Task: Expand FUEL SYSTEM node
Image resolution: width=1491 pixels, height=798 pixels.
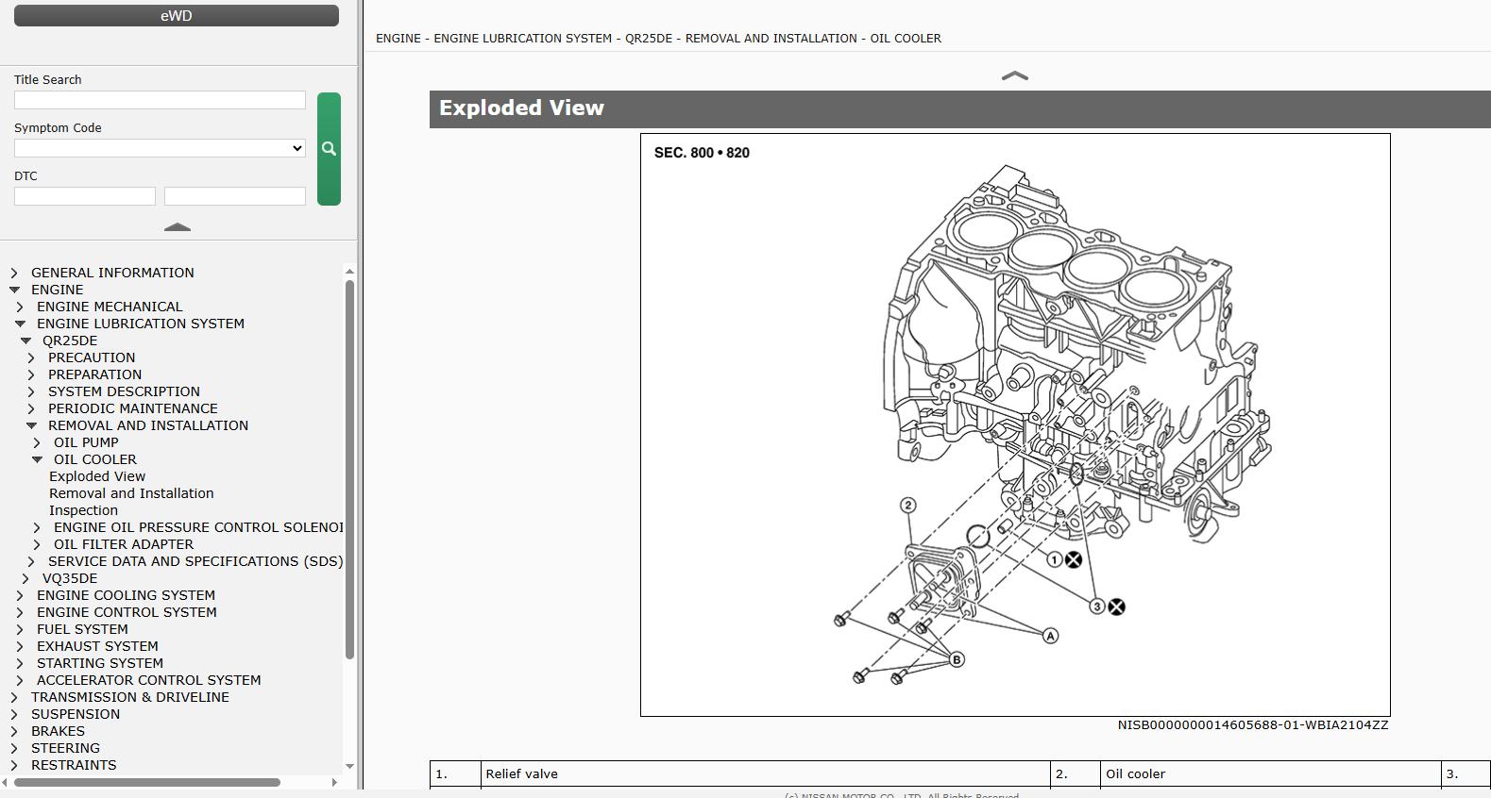Action: (20, 629)
